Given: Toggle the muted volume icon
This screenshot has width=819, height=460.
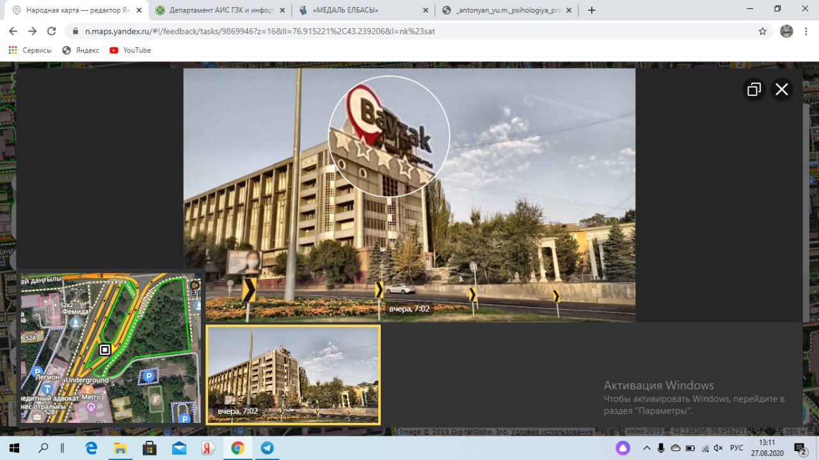Looking at the screenshot, I should click(x=719, y=448).
